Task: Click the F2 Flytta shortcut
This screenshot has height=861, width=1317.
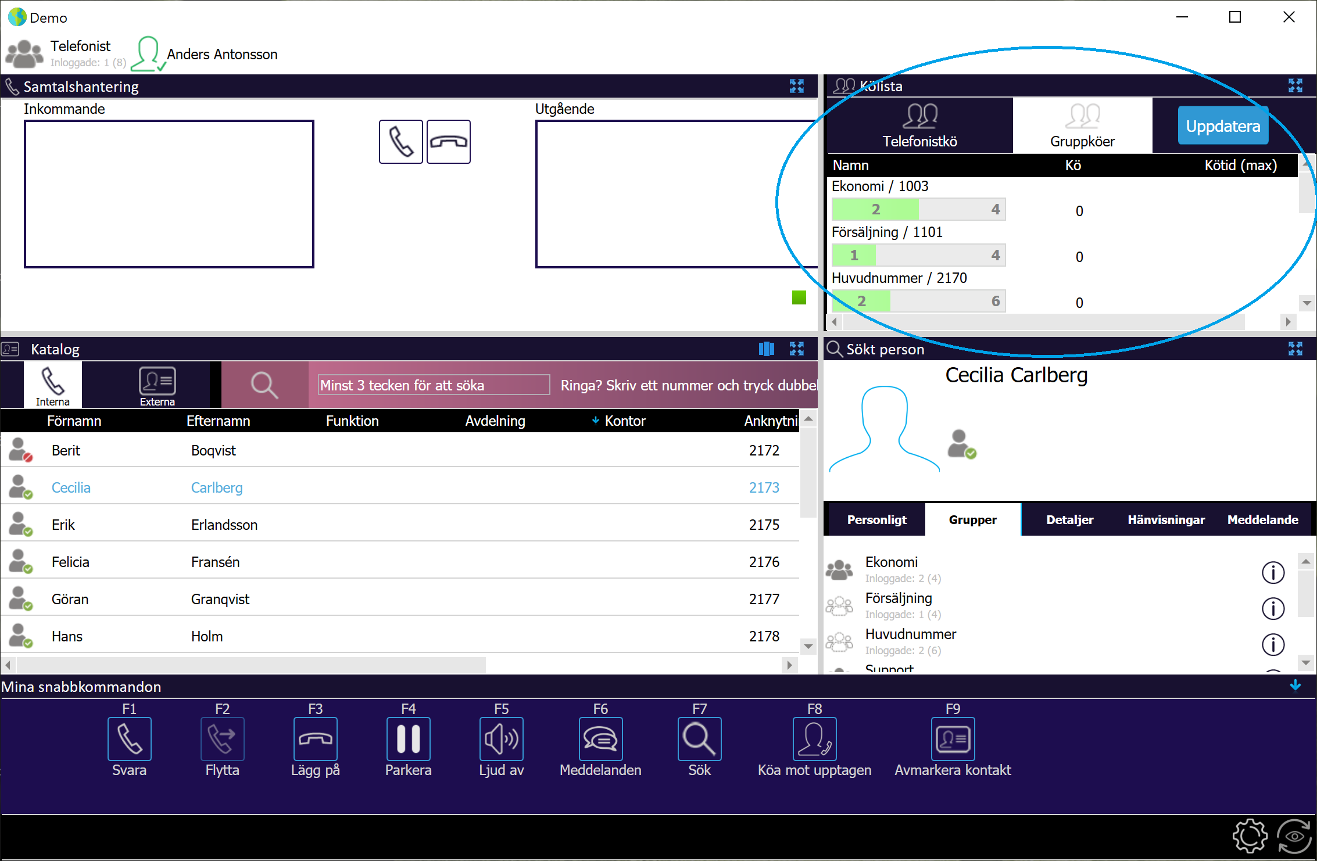Action: 222,739
